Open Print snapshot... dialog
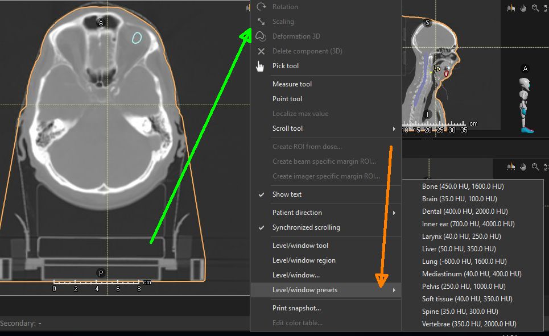 coord(296,308)
